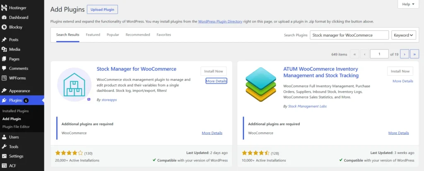
Task: Install ATUM WooCommerce Inventory Management now
Action: pyautogui.click(x=400, y=71)
